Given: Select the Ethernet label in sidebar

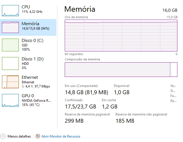Looking at the screenshot, I should (x=30, y=77).
